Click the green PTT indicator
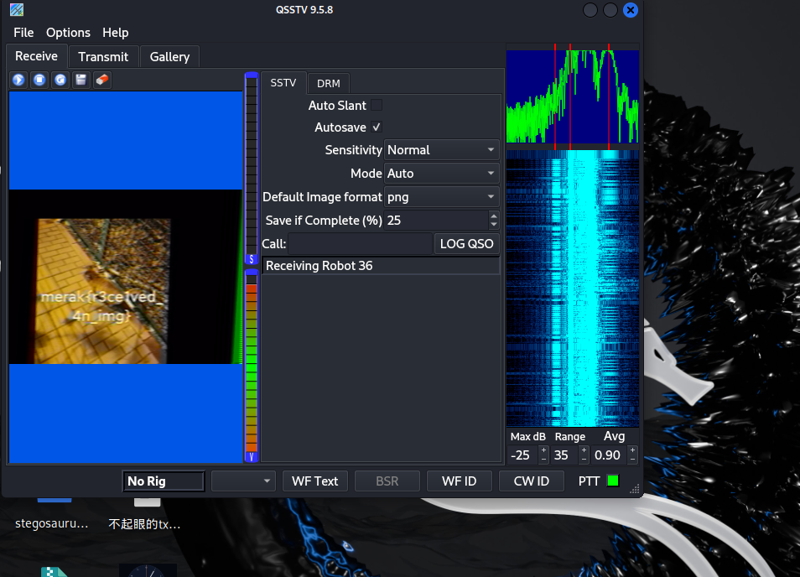 point(613,481)
